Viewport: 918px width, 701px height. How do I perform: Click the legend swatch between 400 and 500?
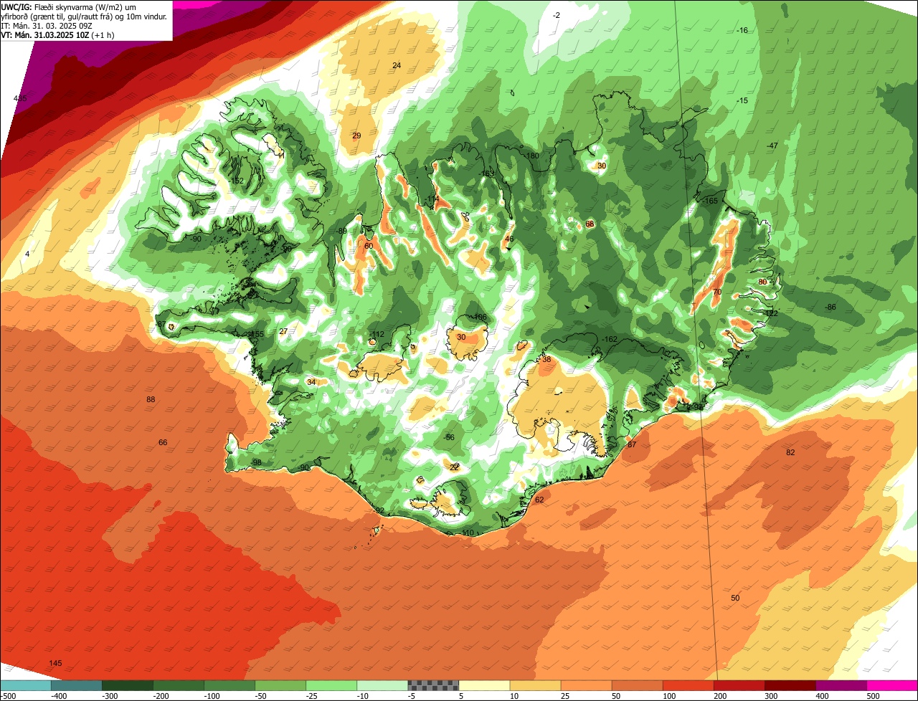pyautogui.click(x=841, y=685)
